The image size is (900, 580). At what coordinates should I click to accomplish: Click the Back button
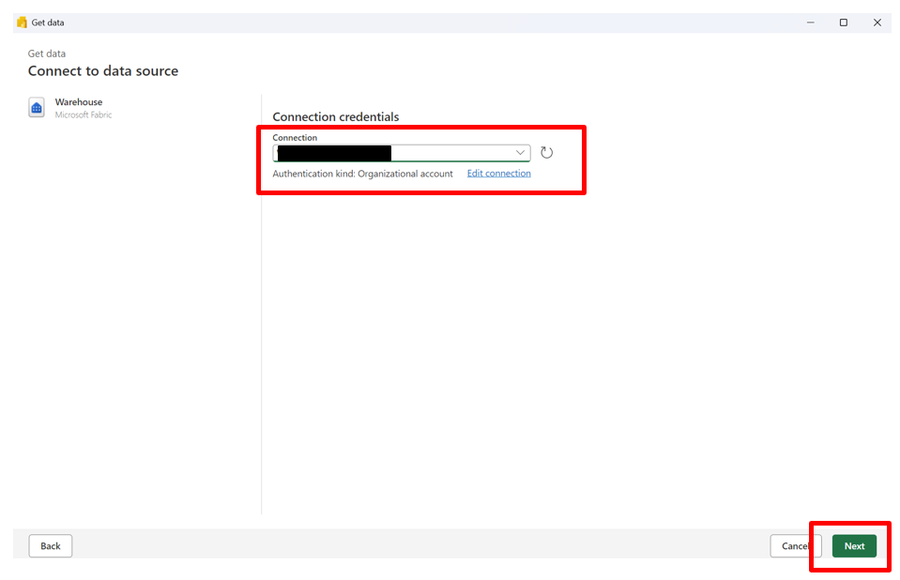click(51, 546)
